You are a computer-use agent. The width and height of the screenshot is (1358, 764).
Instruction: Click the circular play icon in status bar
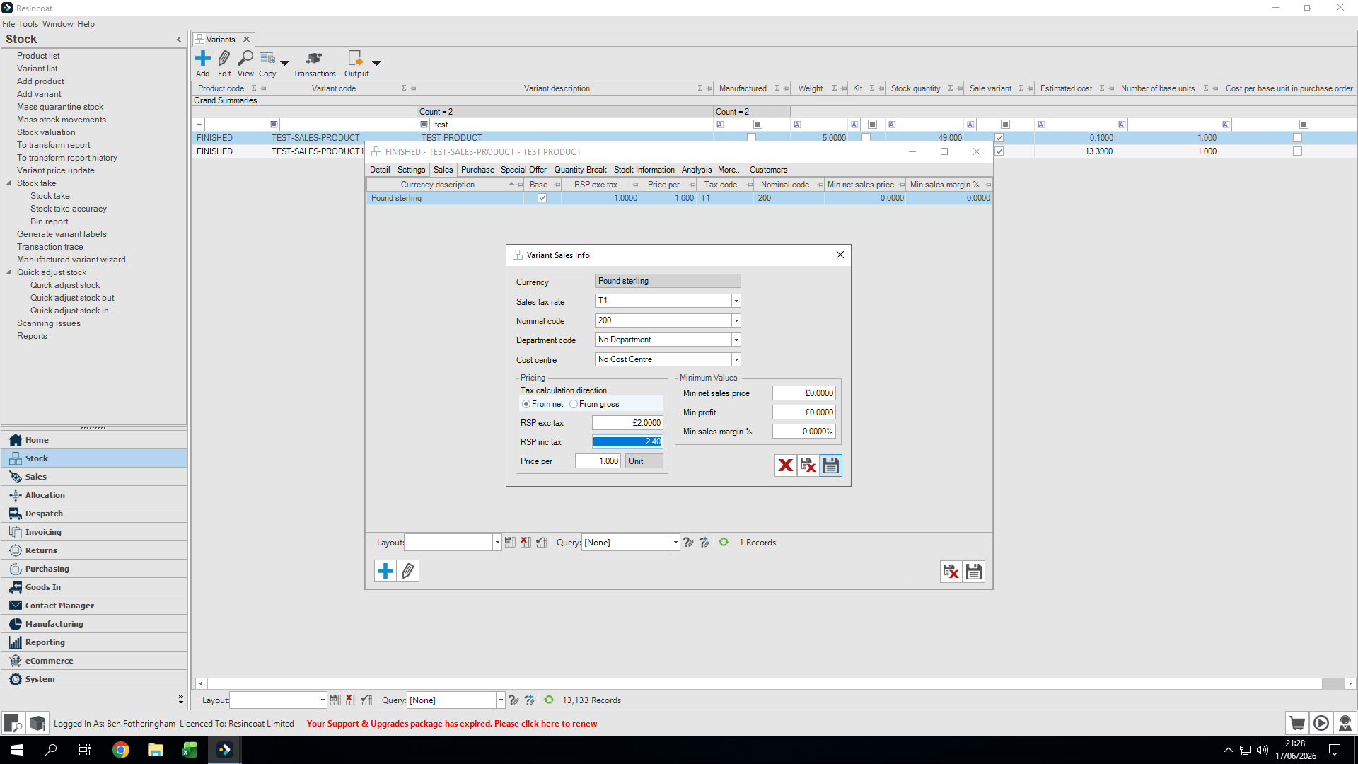(x=1321, y=723)
